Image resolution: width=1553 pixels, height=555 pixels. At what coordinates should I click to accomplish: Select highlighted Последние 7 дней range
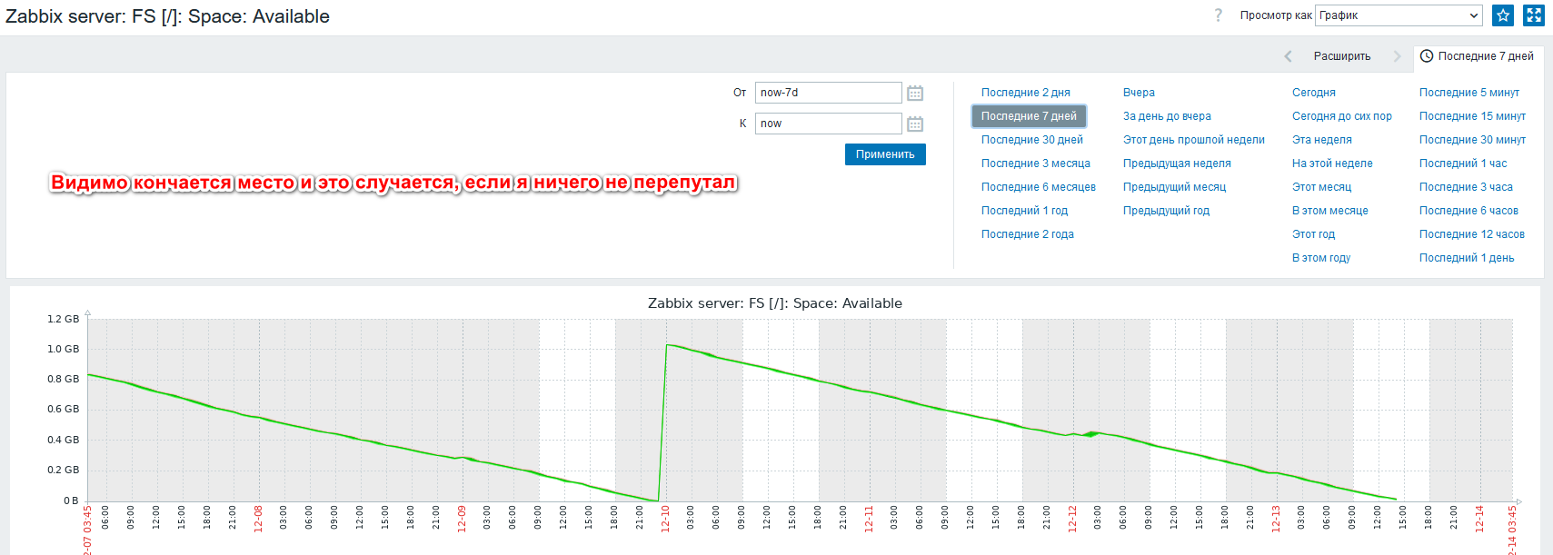click(1029, 116)
